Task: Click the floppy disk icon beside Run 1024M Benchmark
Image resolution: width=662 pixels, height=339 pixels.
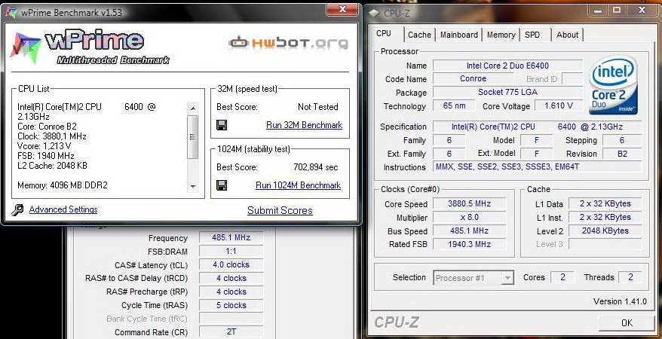Action: click(x=222, y=185)
